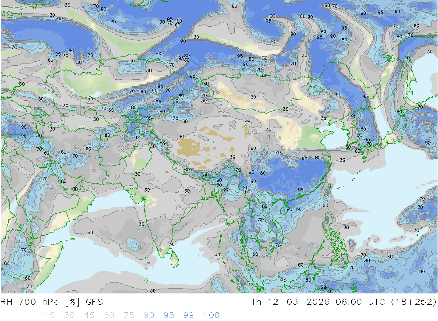Select the legend value 15

tap(49, 315)
